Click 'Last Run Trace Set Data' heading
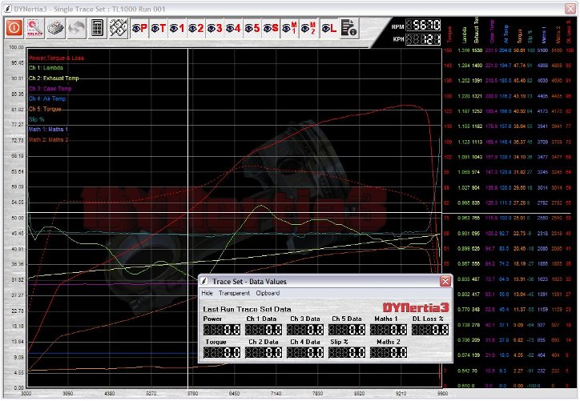Screen dimensions: 580x401 (247, 309)
